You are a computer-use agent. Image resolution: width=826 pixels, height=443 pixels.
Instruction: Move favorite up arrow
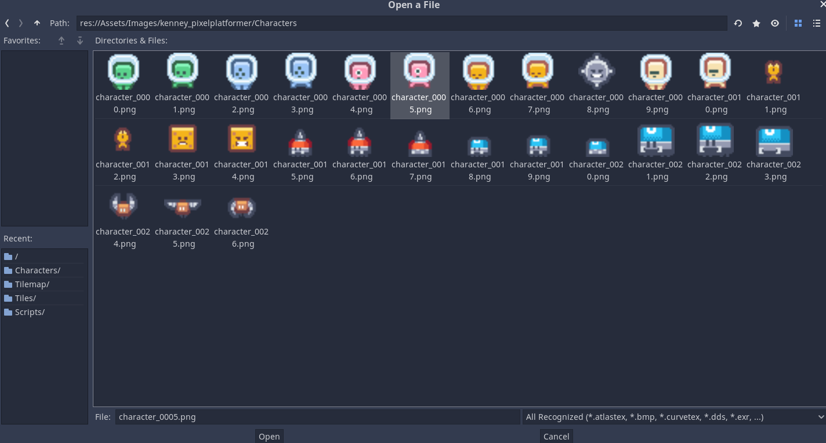[61, 41]
